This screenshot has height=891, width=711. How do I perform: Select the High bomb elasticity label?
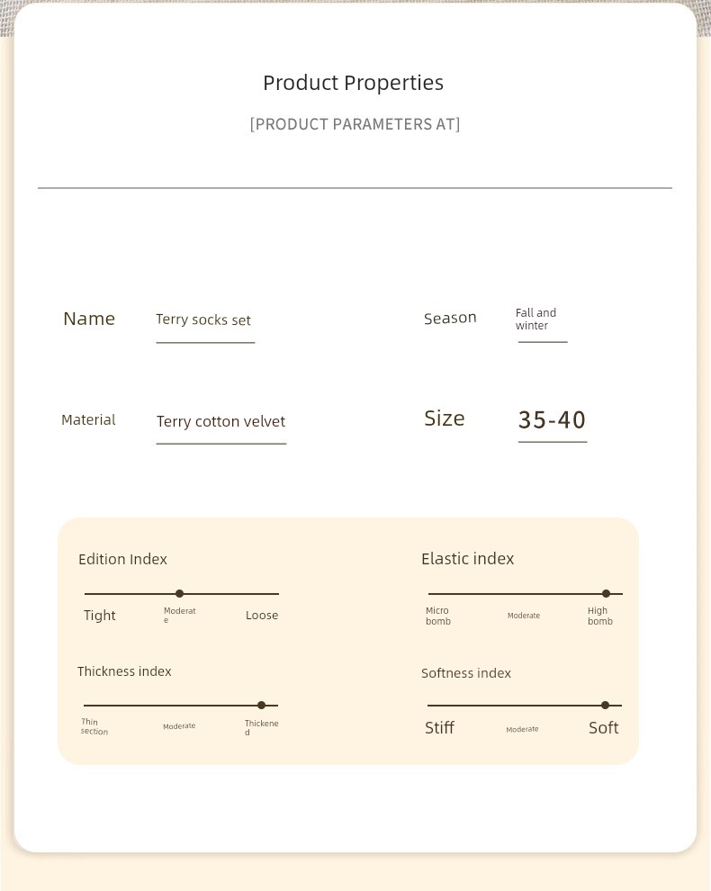(600, 616)
